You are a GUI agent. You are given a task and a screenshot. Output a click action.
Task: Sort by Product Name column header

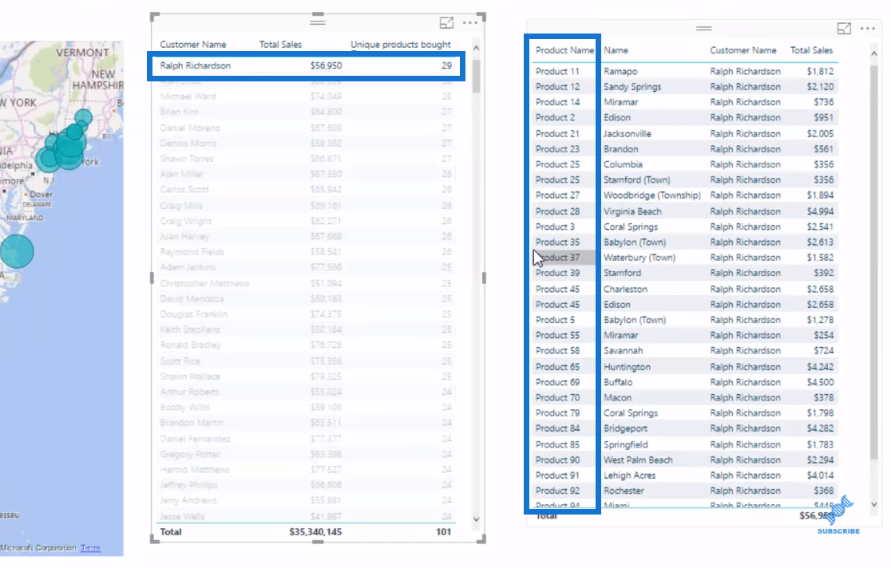(564, 50)
